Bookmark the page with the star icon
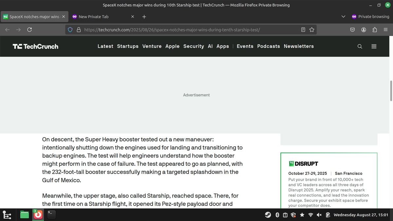The height and width of the screenshot is (221, 393). pos(311,29)
